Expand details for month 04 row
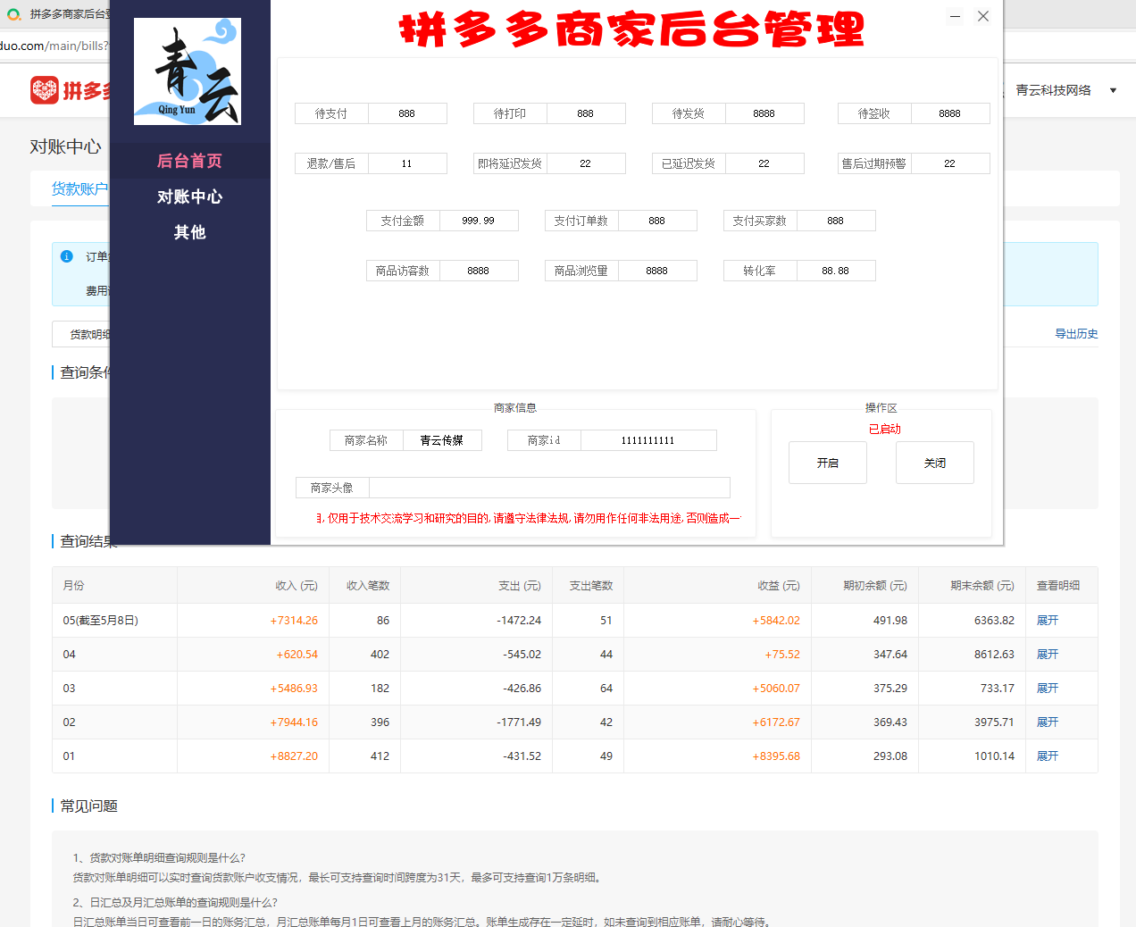The width and height of the screenshot is (1136, 927). 1047,654
